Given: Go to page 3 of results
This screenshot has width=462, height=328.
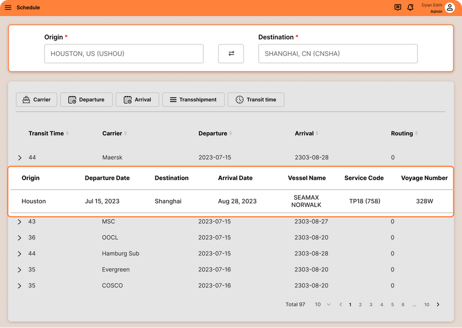Looking at the screenshot, I should click(371, 305).
